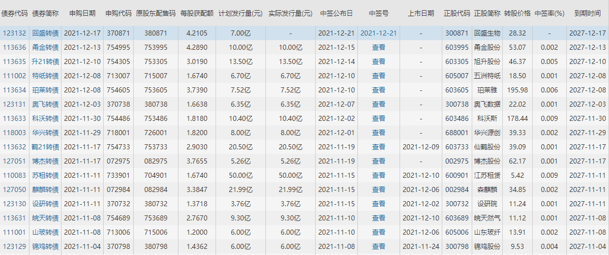Click 查看 in the 山玻转债 row
This screenshot has width=609, height=255.
[x=379, y=232]
